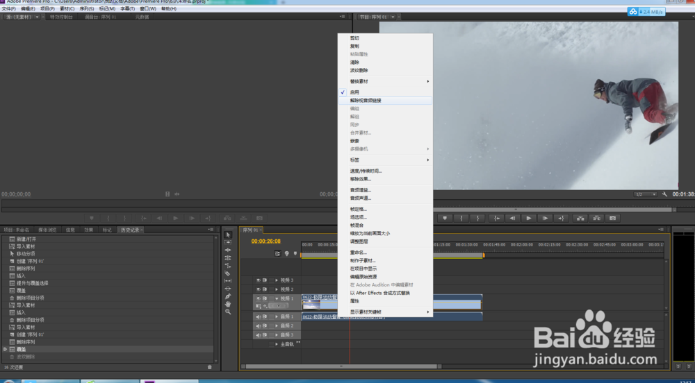Select the Track Select tool

point(228,242)
